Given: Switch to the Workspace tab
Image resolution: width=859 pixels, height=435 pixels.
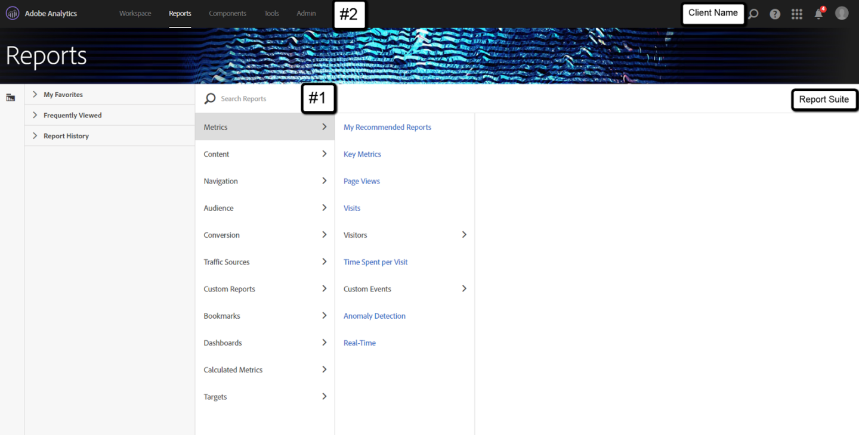Looking at the screenshot, I should click(x=135, y=14).
